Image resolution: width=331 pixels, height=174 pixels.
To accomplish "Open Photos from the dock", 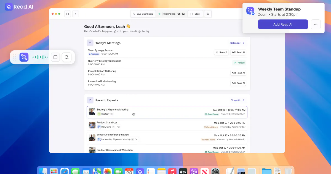I will (x=108, y=171).
